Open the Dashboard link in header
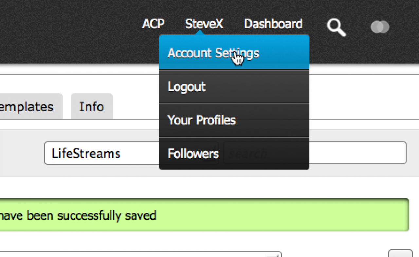 [273, 24]
